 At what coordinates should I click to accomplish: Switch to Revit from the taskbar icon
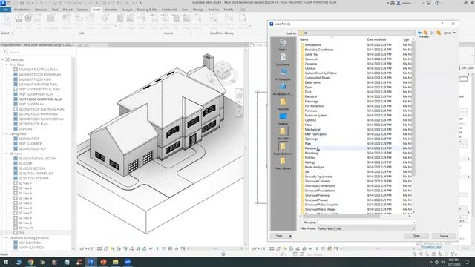[x=91, y=262]
